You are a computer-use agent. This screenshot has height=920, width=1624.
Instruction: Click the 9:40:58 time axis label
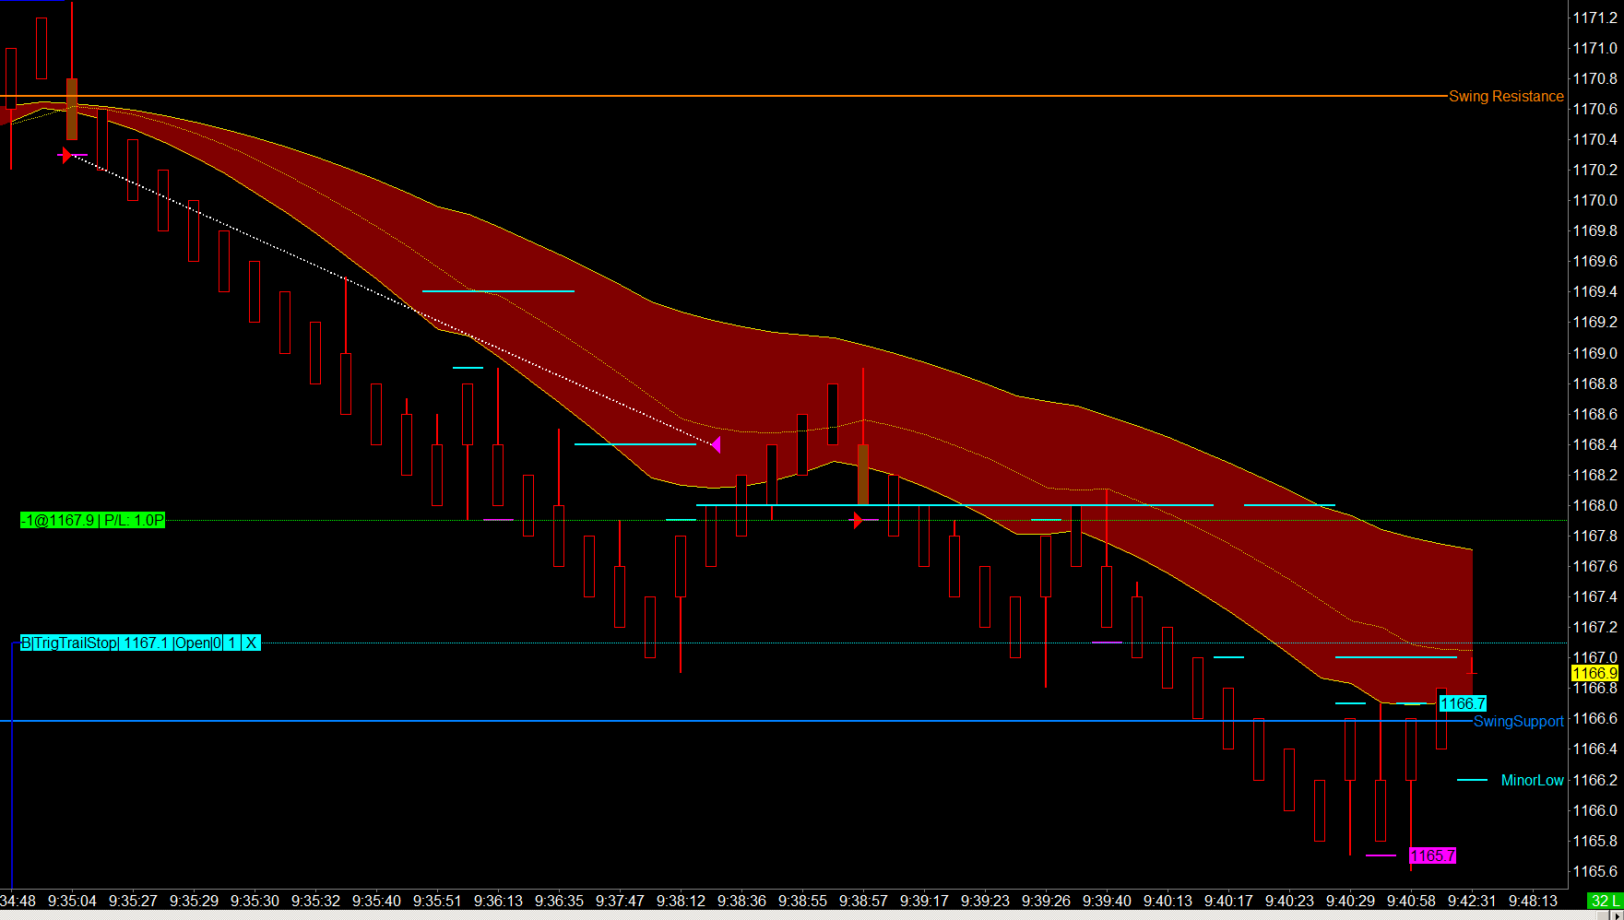(x=1411, y=901)
